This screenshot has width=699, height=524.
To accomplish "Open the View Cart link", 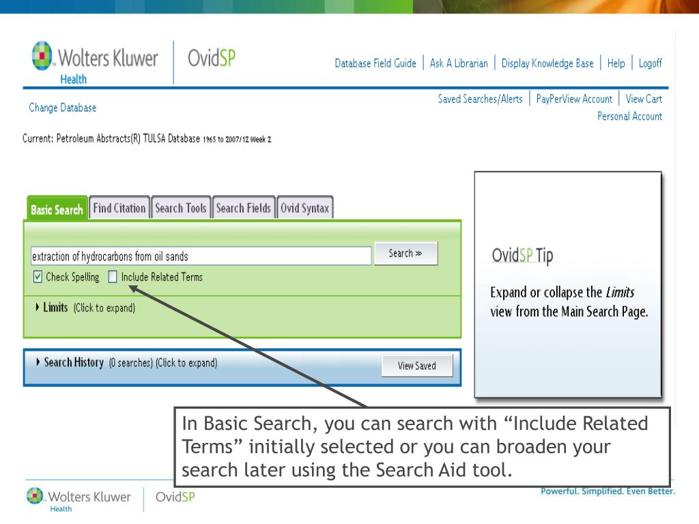I will pos(644,99).
